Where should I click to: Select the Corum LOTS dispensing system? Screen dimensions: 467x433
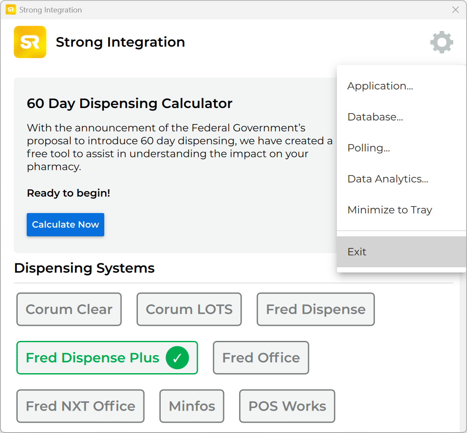189,309
